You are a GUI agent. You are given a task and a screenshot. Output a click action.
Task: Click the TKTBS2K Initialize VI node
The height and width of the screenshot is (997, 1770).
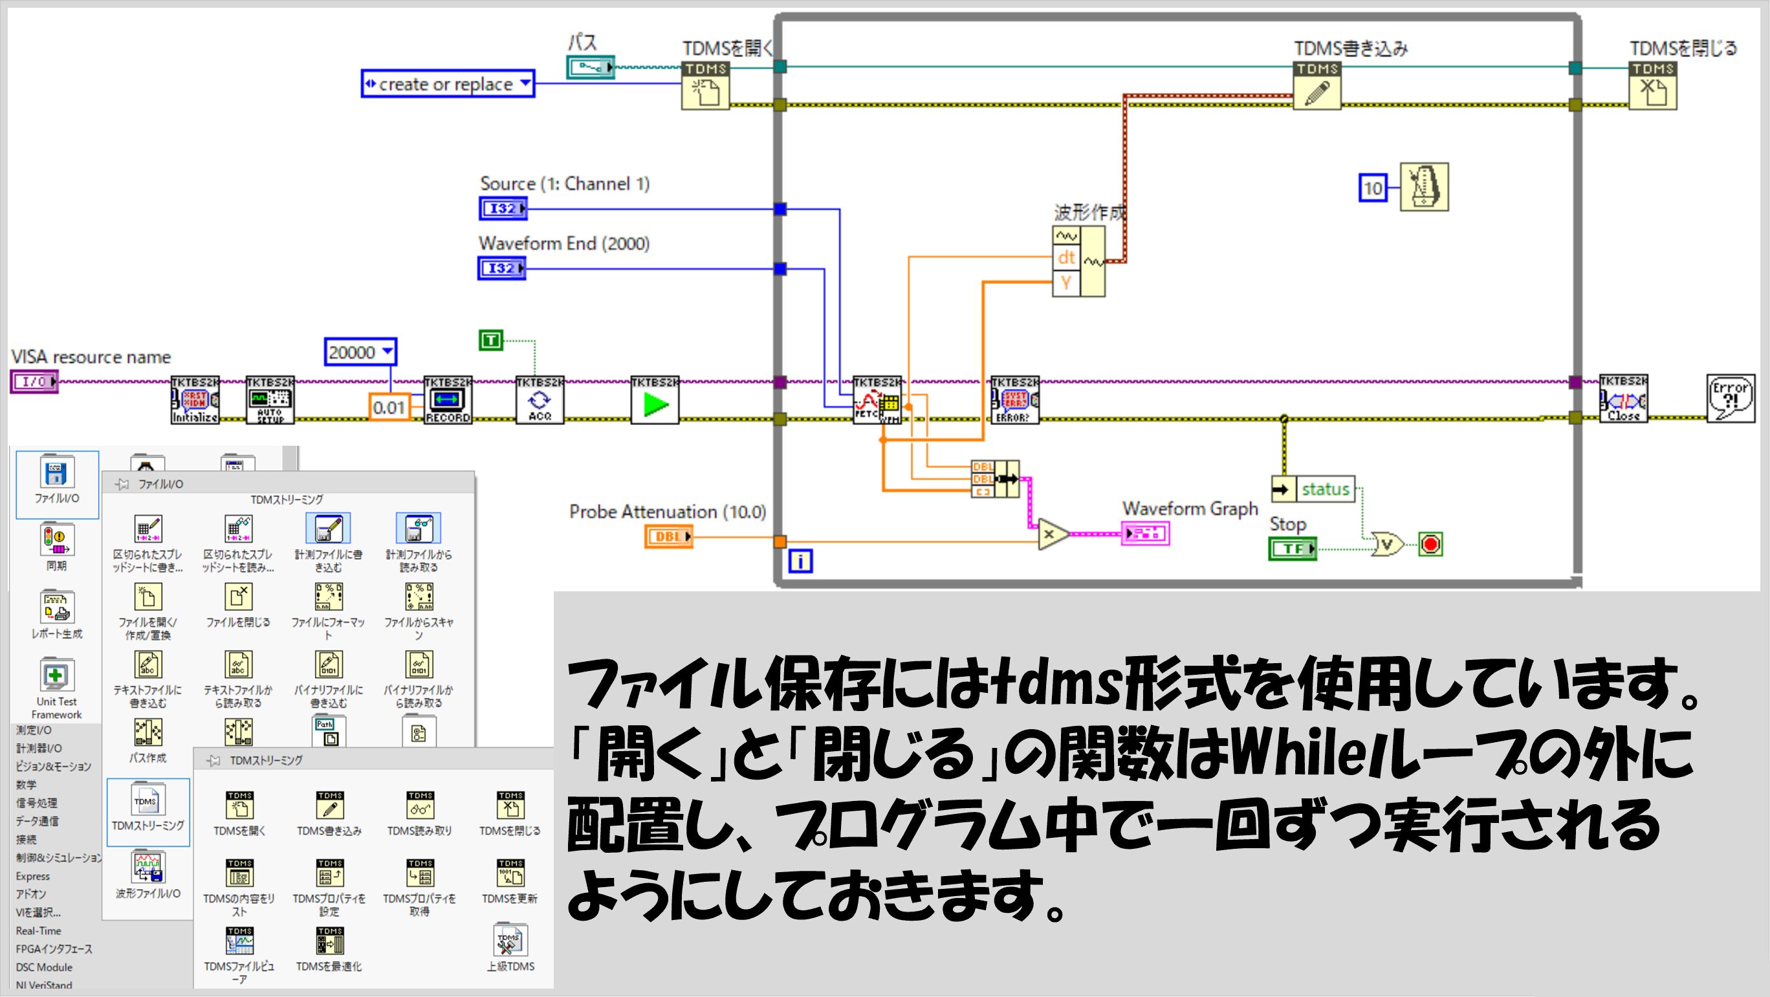[195, 400]
